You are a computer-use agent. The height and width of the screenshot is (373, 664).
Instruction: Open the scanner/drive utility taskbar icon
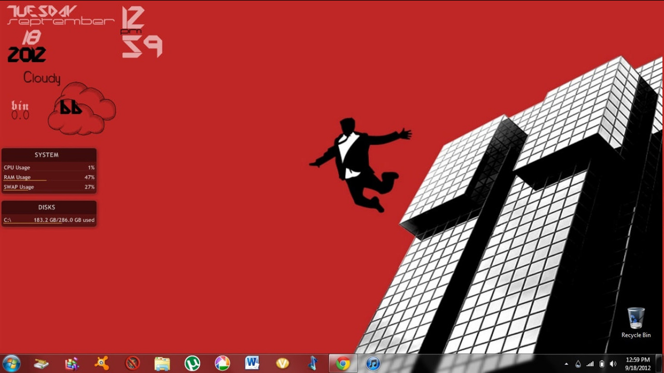click(41, 363)
